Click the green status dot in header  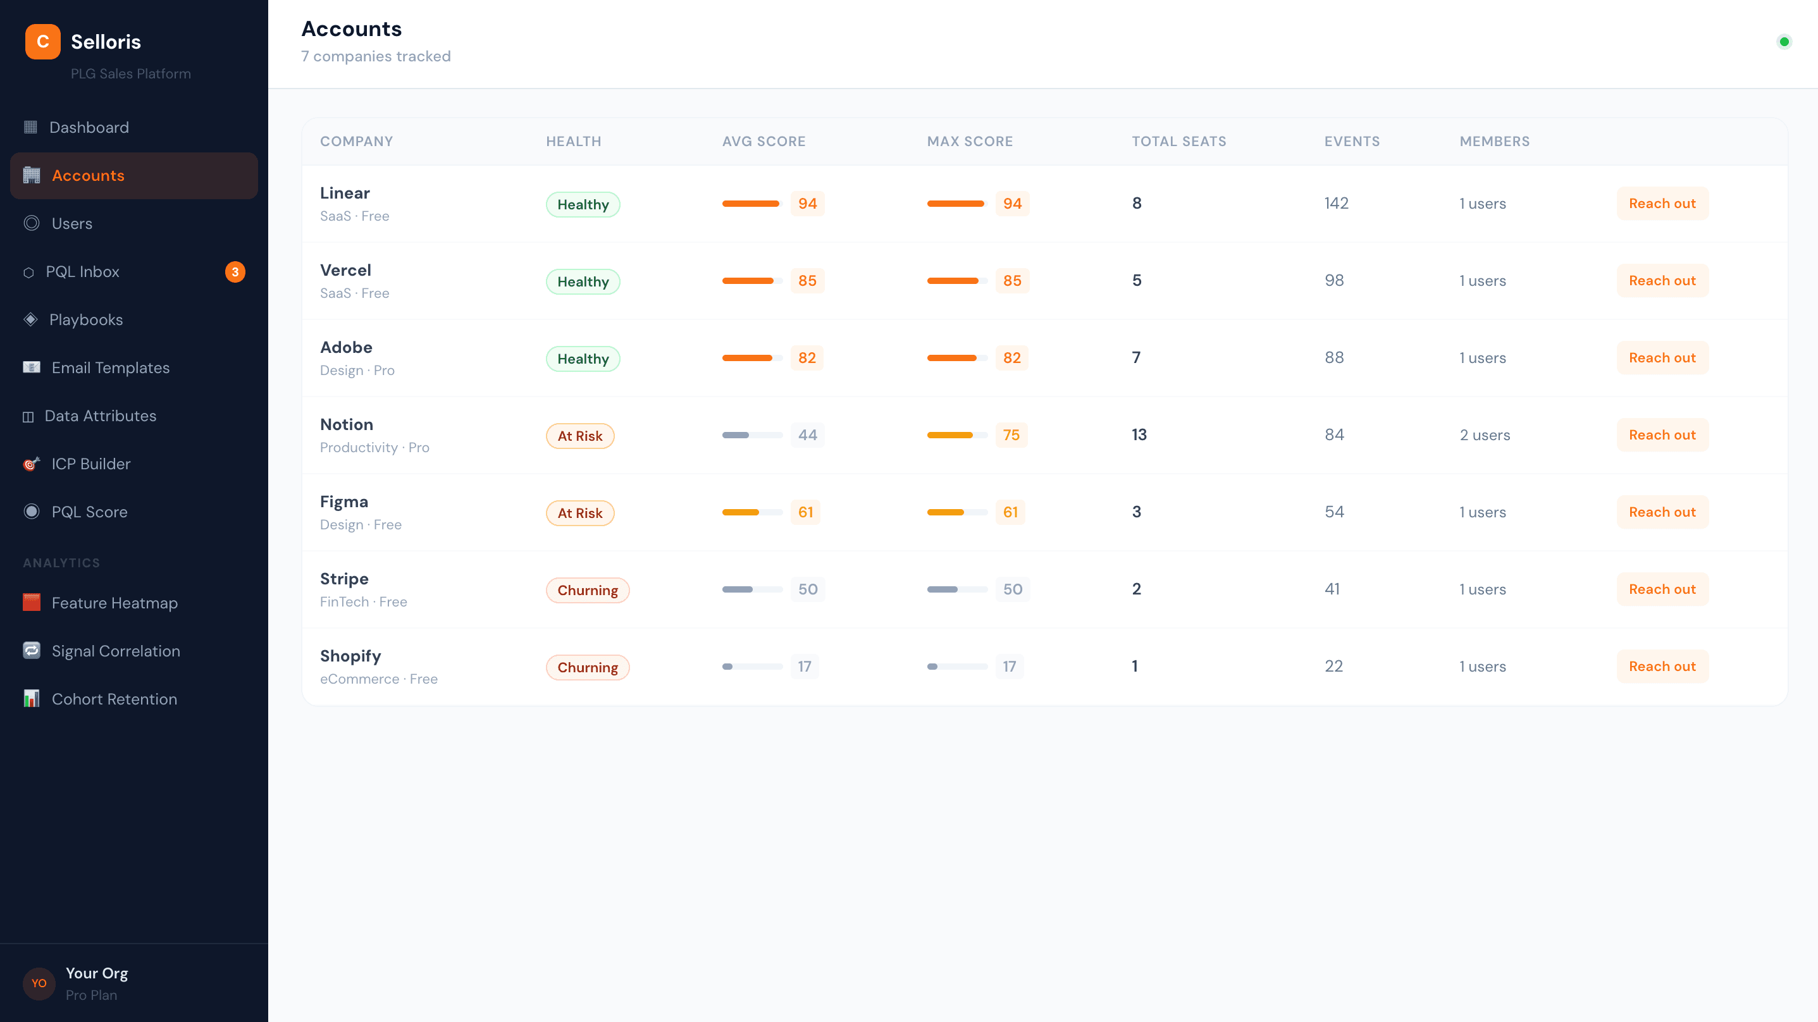point(1784,42)
